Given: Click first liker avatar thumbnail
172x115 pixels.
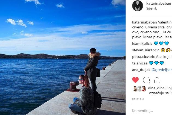Looking at the screenshot, I should point(135,89).
